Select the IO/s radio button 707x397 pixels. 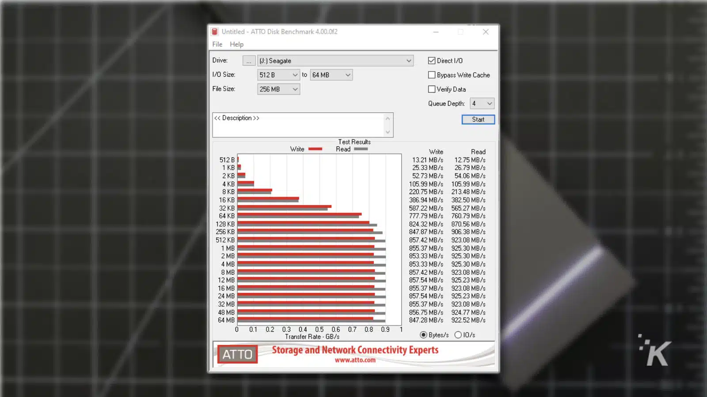tap(458, 335)
